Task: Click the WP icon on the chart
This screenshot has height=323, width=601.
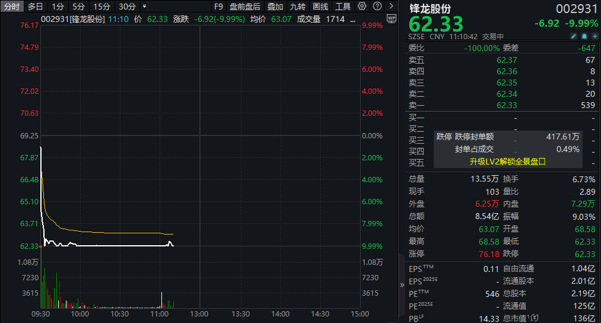Action: coord(391,18)
